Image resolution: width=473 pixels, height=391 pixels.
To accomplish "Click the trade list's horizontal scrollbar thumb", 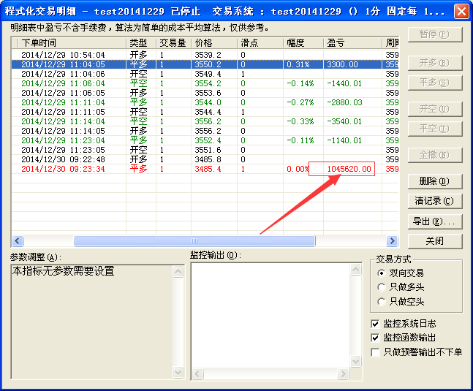I will (x=194, y=240).
